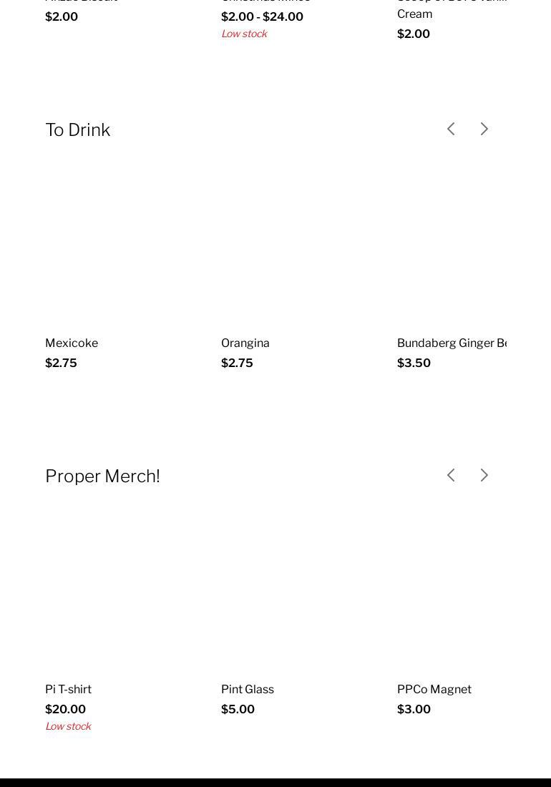Screen dimensions: 551x787
Task: Click the $3.50 Bundaberg price
Action: click(414, 363)
